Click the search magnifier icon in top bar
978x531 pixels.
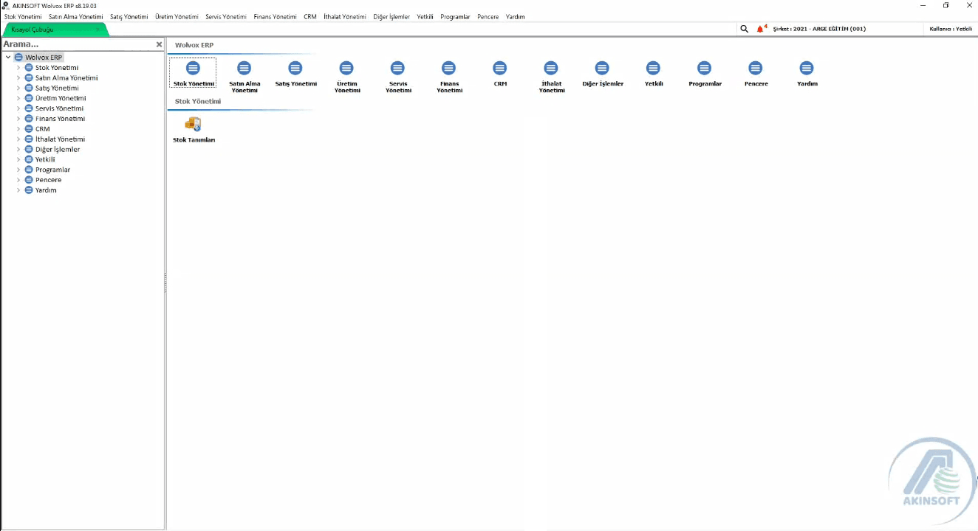(x=744, y=29)
